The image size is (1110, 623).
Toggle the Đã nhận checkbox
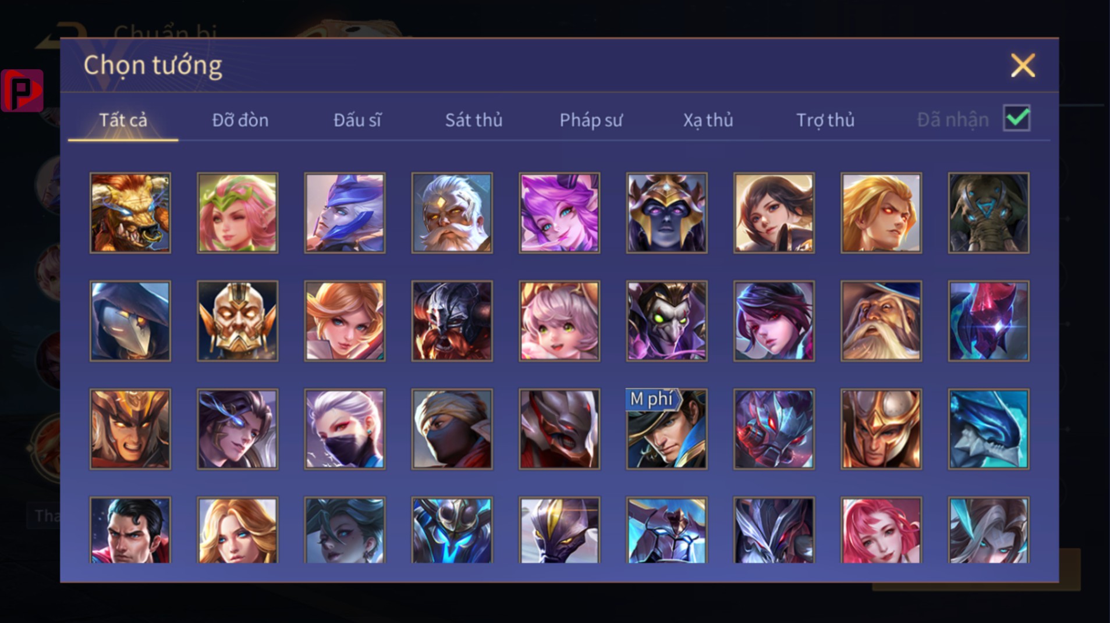1017,119
